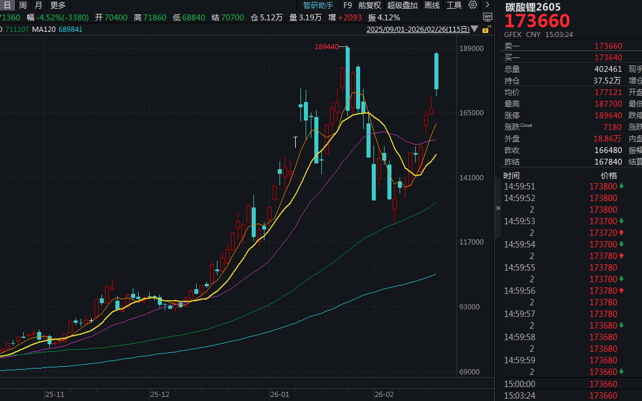Toggle the orange date range lock icon
Image resolution: width=642 pixels, height=401 pixels.
click(487, 29)
